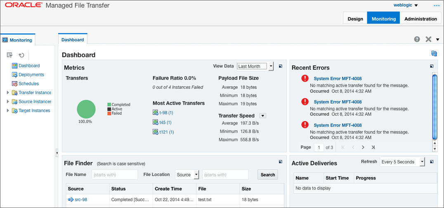Expand the Source Instances tree node

tap(8, 102)
